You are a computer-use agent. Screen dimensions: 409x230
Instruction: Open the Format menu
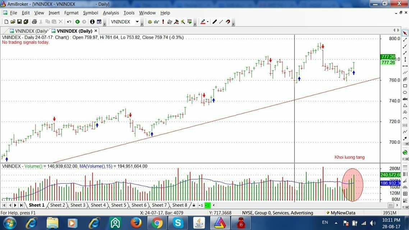click(x=71, y=13)
